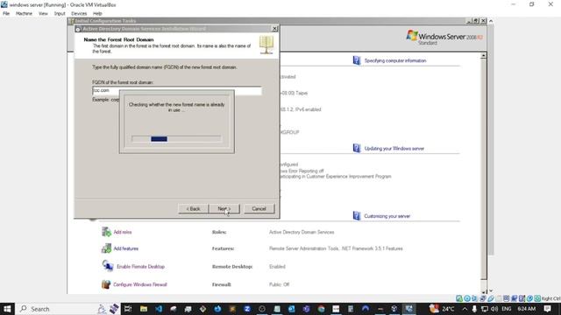Open the Specifying computer information link
Viewport: 561px width, 315px height.
click(x=395, y=60)
